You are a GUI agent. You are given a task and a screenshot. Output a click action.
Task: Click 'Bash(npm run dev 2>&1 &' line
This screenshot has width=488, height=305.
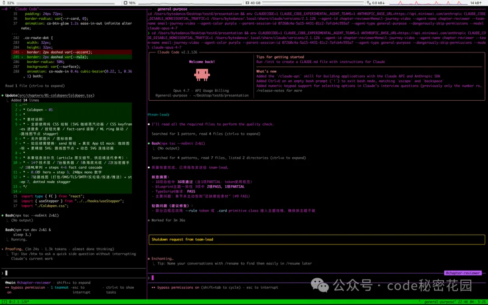pos(28,230)
